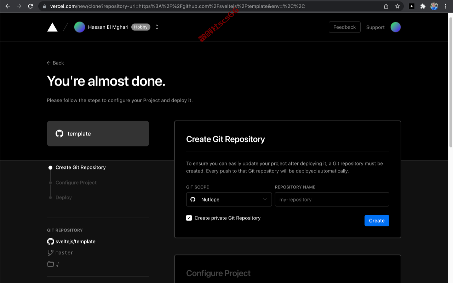This screenshot has height=283, width=453.
Task: Click the browser forward arrow
Action: click(x=19, y=6)
